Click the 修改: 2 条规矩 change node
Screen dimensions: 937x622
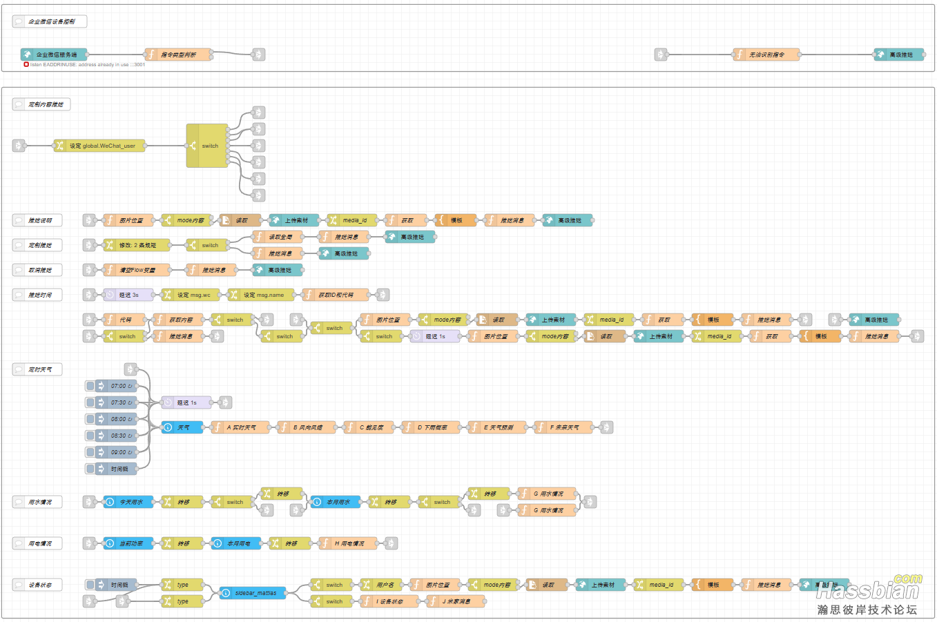(137, 245)
